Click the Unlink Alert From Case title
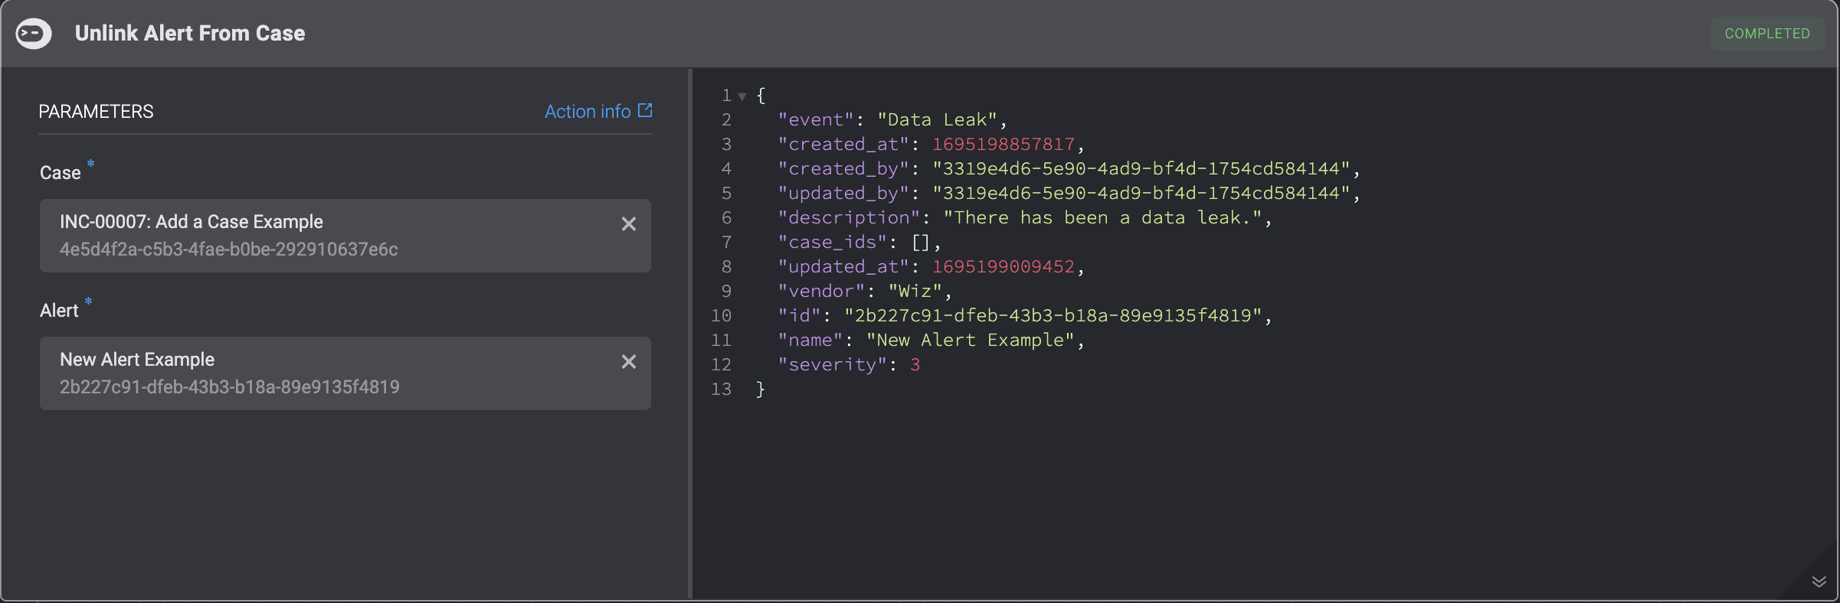The image size is (1840, 603). [190, 34]
